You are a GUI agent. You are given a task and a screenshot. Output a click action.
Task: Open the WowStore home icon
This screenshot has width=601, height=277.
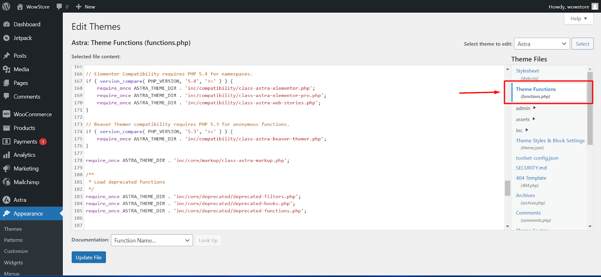point(20,7)
